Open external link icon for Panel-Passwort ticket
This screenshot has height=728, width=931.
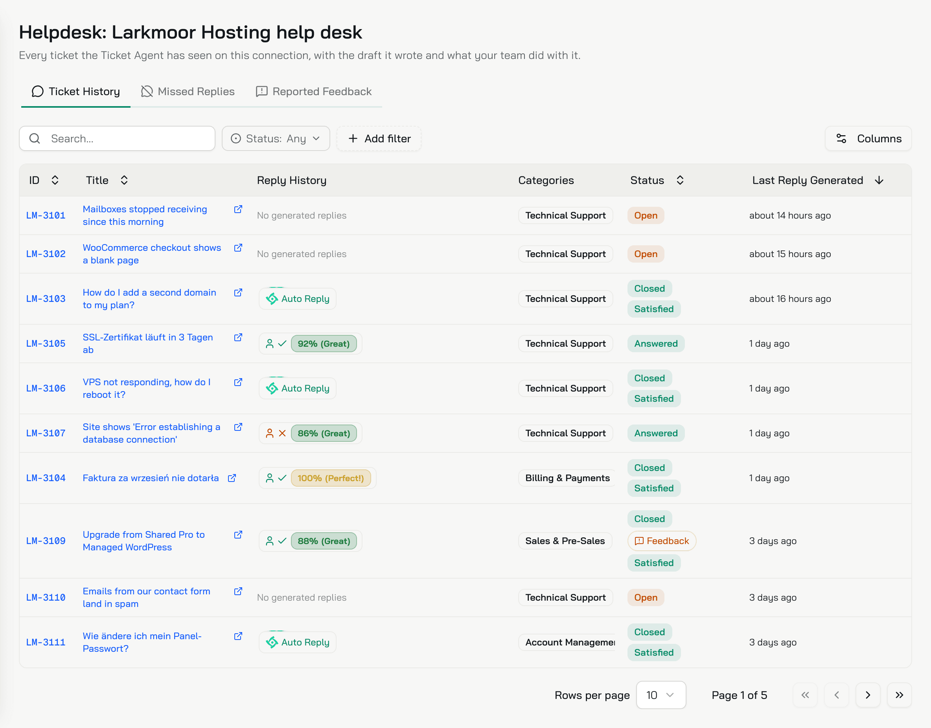238,636
